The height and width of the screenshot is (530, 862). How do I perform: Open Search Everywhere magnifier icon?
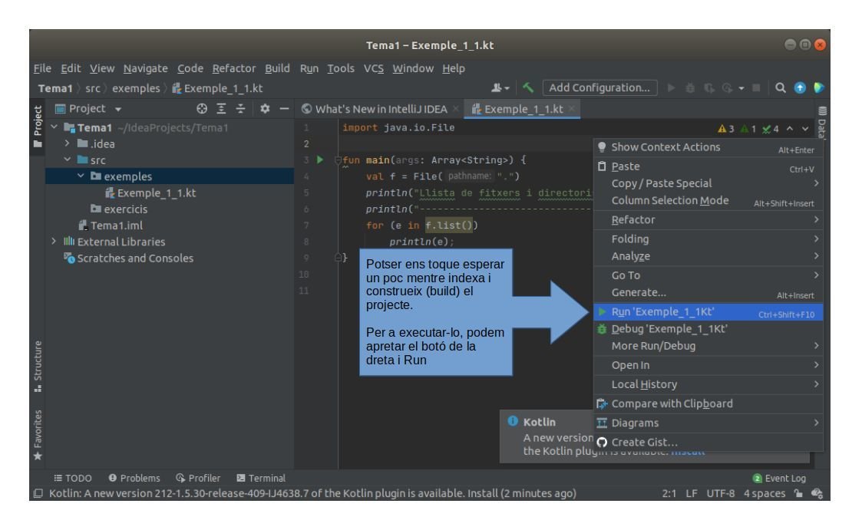click(x=780, y=88)
